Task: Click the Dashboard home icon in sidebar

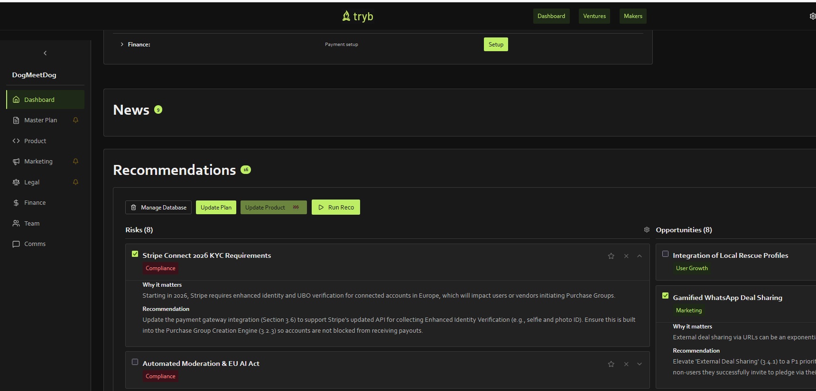Action: pyautogui.click(x=16, y=100)
